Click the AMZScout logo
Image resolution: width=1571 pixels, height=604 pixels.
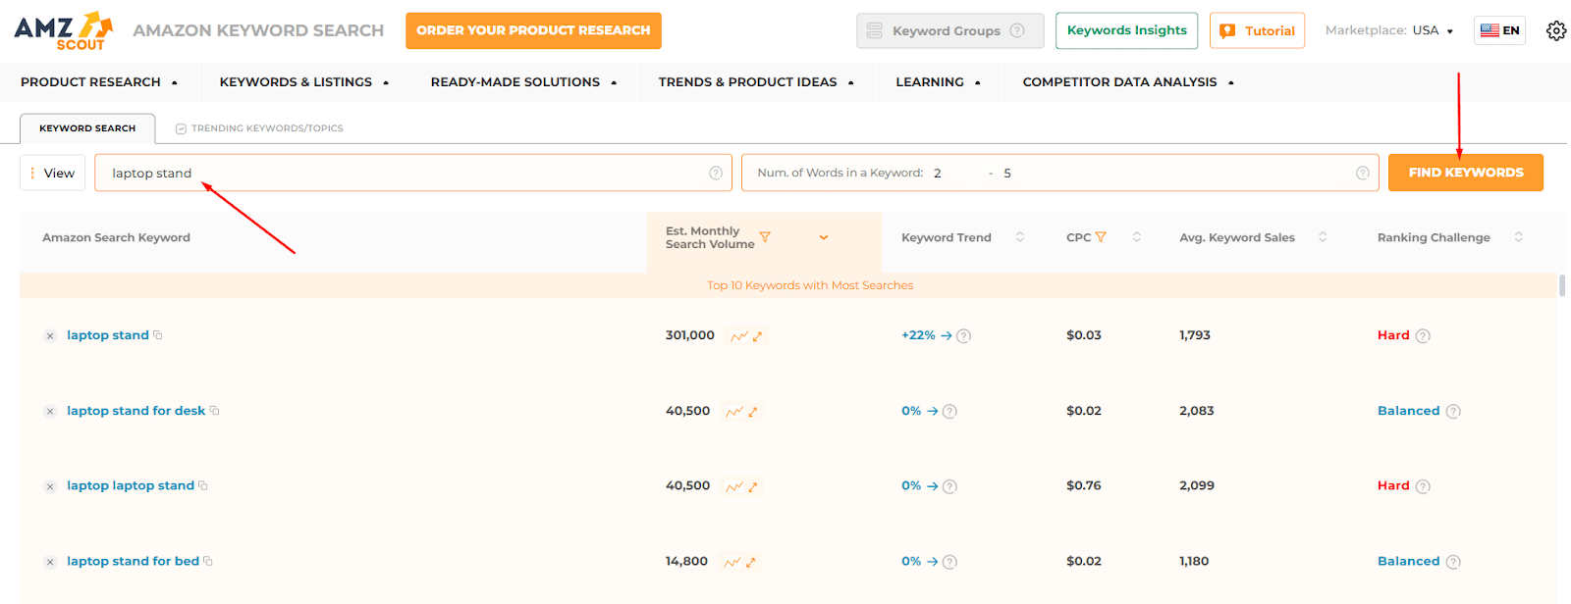(x=64, y=30)
